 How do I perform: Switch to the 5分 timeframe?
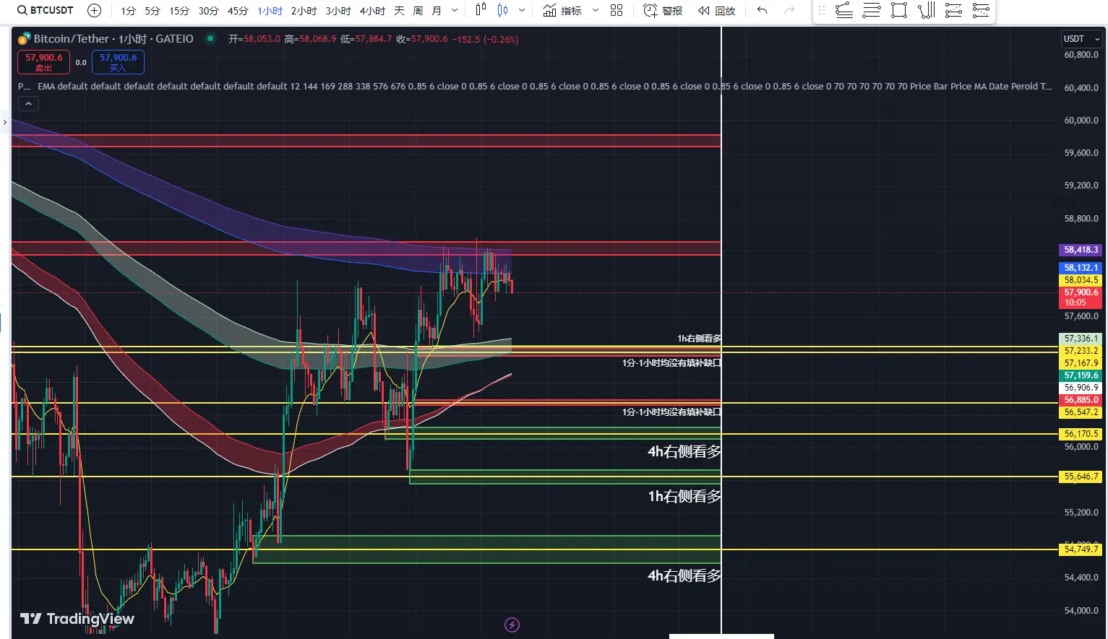(x=153, y=11)
